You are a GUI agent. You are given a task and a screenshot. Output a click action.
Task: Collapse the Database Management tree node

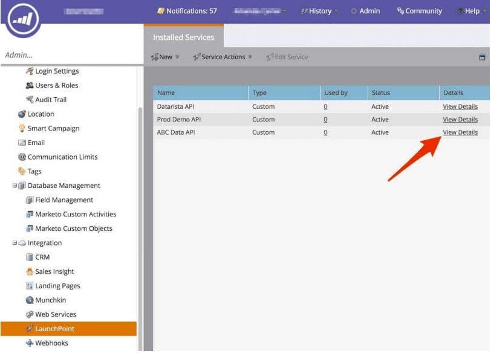tap(15, 186)
